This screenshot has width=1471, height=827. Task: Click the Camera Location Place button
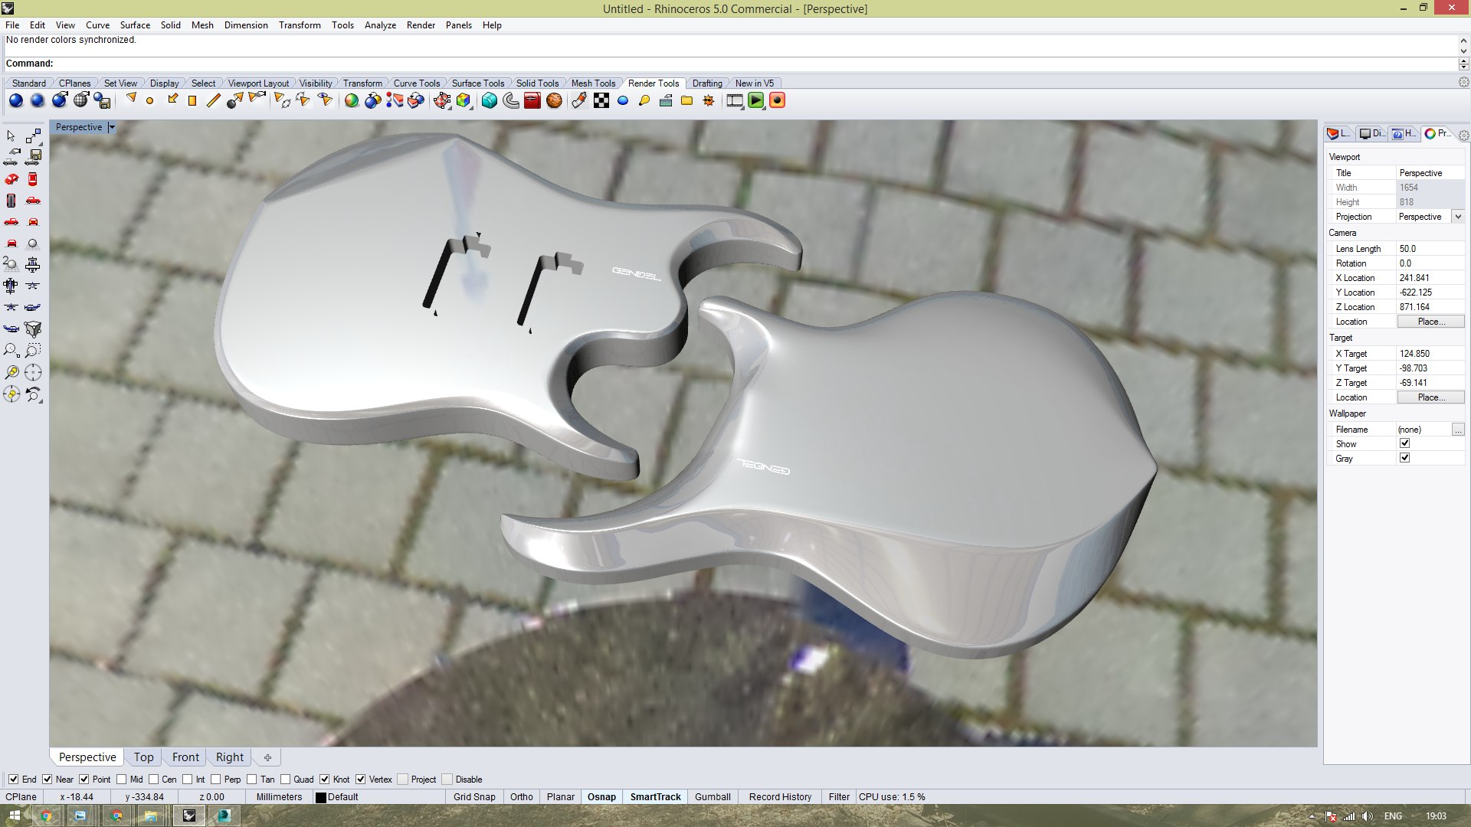pos(1430,322)
